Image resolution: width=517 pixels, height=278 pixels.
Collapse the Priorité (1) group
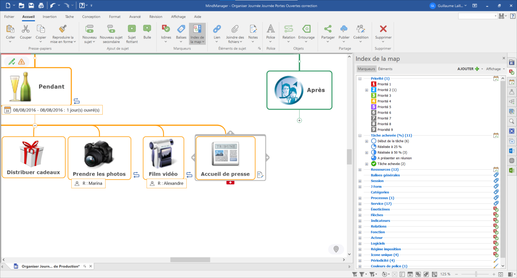click(x=360, y=79)
